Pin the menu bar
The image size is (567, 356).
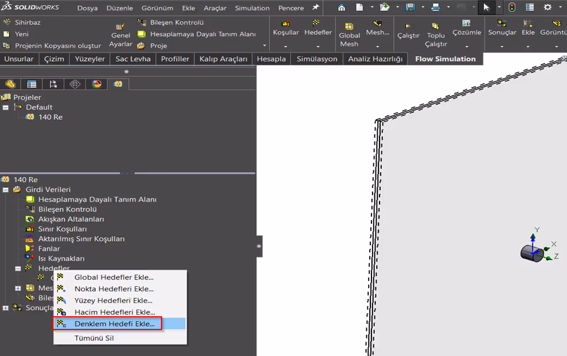[316, 7]
